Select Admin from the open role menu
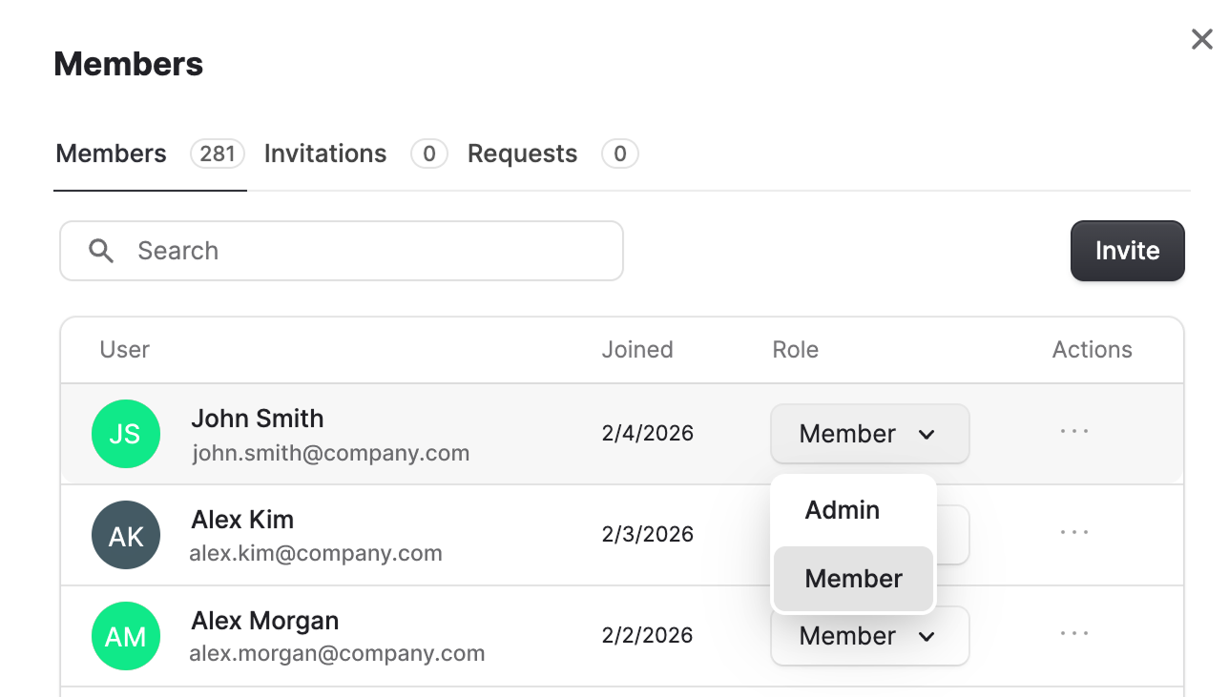 tap(841, 510)
